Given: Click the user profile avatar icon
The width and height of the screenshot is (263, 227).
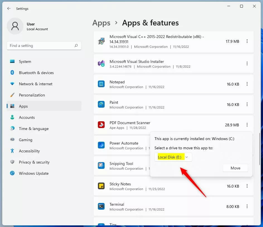Looking at the screenshot, I should (15, 26).
